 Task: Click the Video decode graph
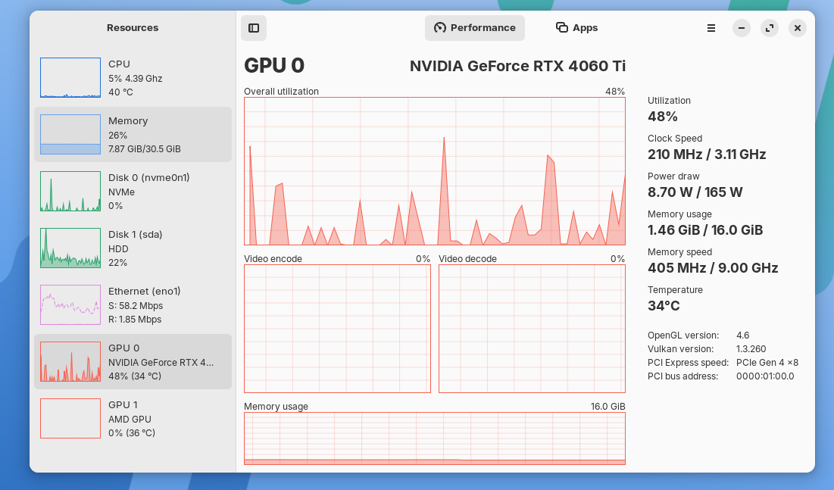(532, 329)
